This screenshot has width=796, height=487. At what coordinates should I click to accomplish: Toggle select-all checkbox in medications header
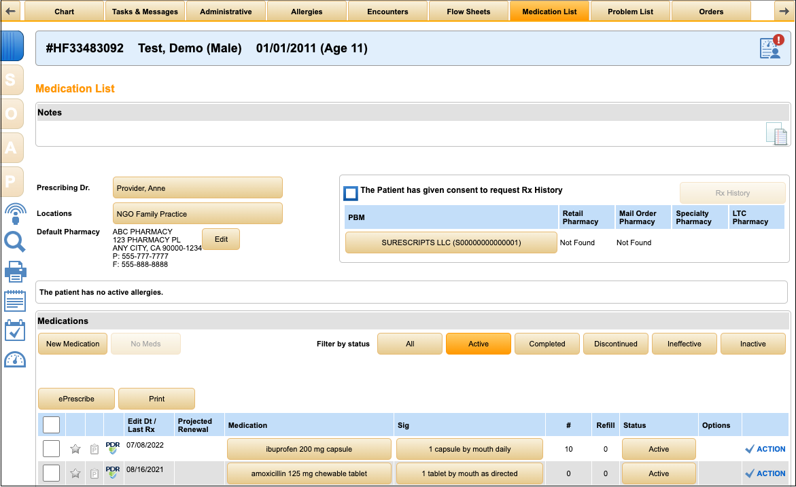point(51,425)
